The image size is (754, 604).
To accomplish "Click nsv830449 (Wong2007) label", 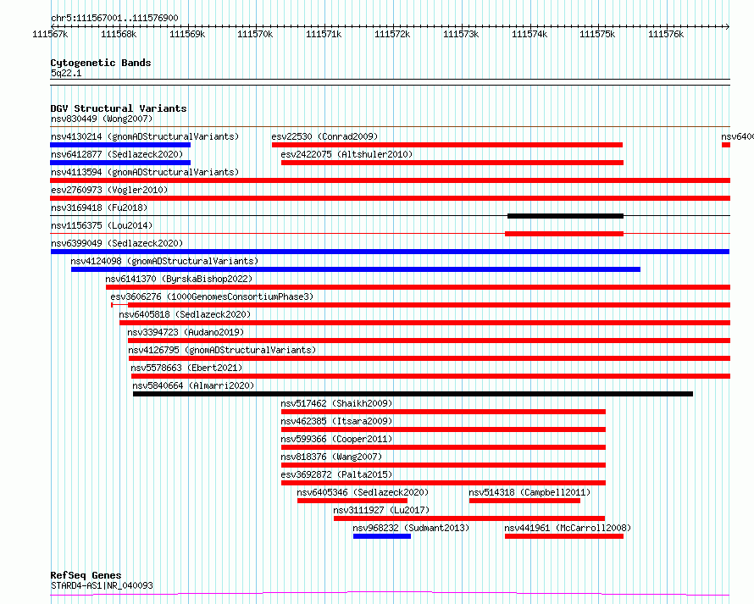I will coord(102,119).
